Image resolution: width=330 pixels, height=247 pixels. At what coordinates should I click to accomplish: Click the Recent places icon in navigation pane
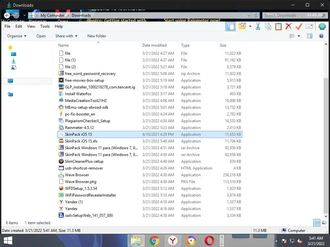click(14, 68)
